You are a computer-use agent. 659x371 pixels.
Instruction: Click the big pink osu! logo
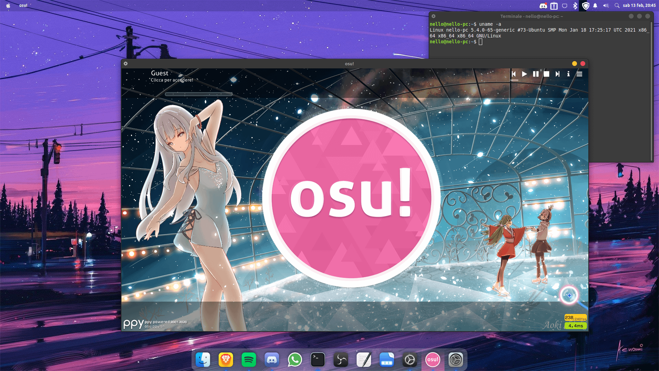coord(351,198)
